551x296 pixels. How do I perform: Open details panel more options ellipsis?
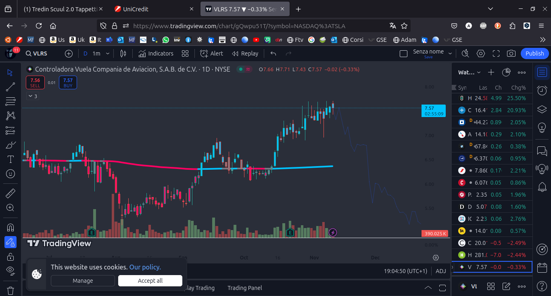pyautogui.click(x=522, y=286)
